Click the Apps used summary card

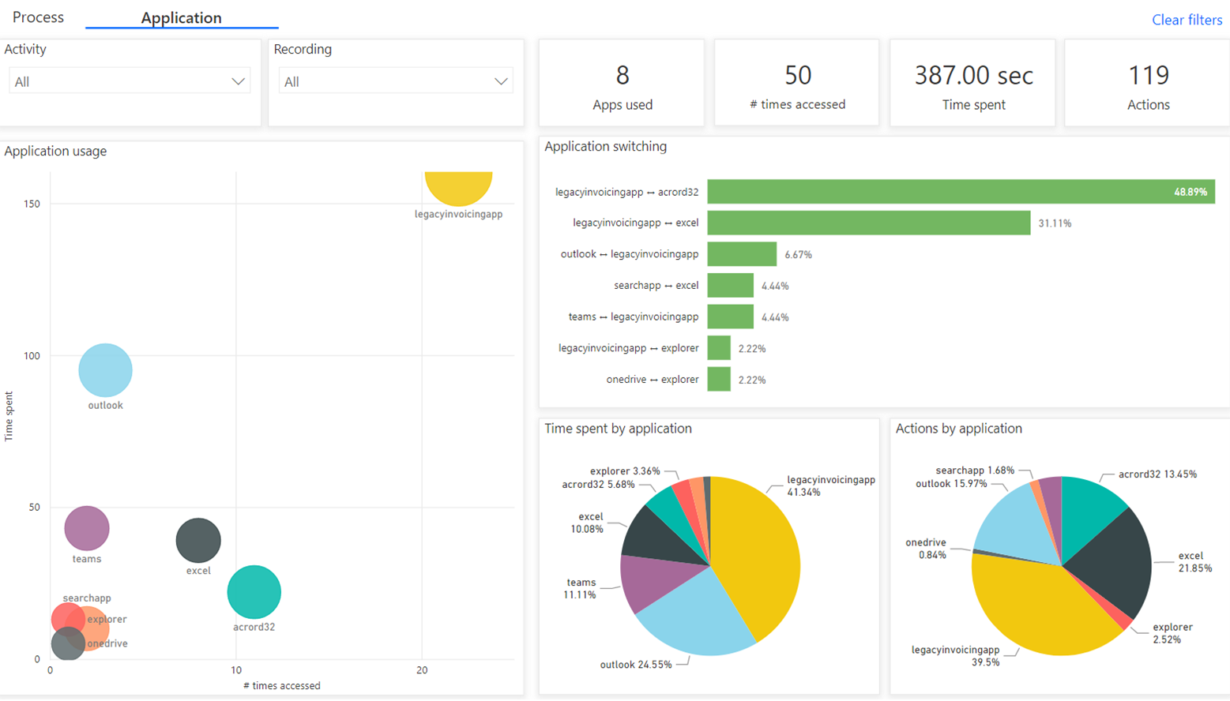621,82
